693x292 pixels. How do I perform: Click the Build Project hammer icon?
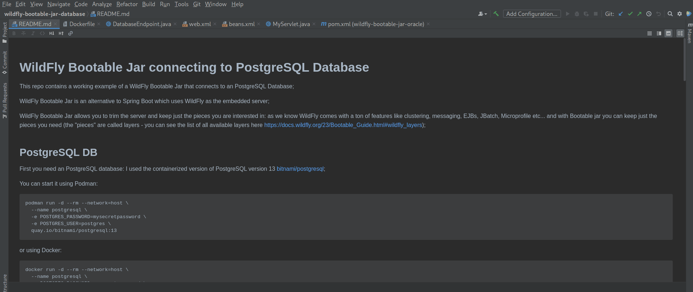[x=496, y=14]
